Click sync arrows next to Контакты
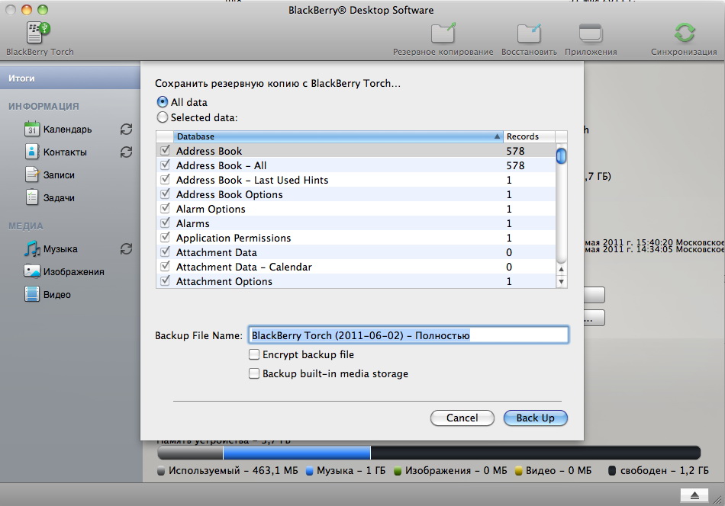725x506 pixels. [126, 152]
